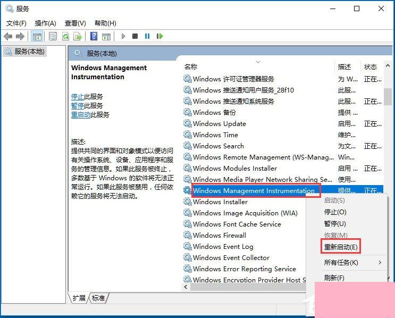This screenshot has height=318, width=395.
Task: Click the Forward arrow toolbar icon
Action: 20,37
